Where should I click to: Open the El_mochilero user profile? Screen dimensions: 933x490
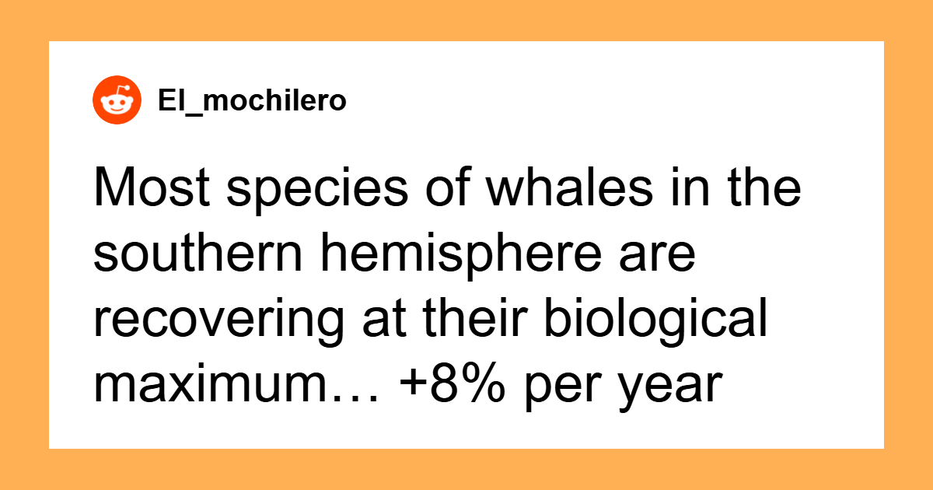coord(251,101)
